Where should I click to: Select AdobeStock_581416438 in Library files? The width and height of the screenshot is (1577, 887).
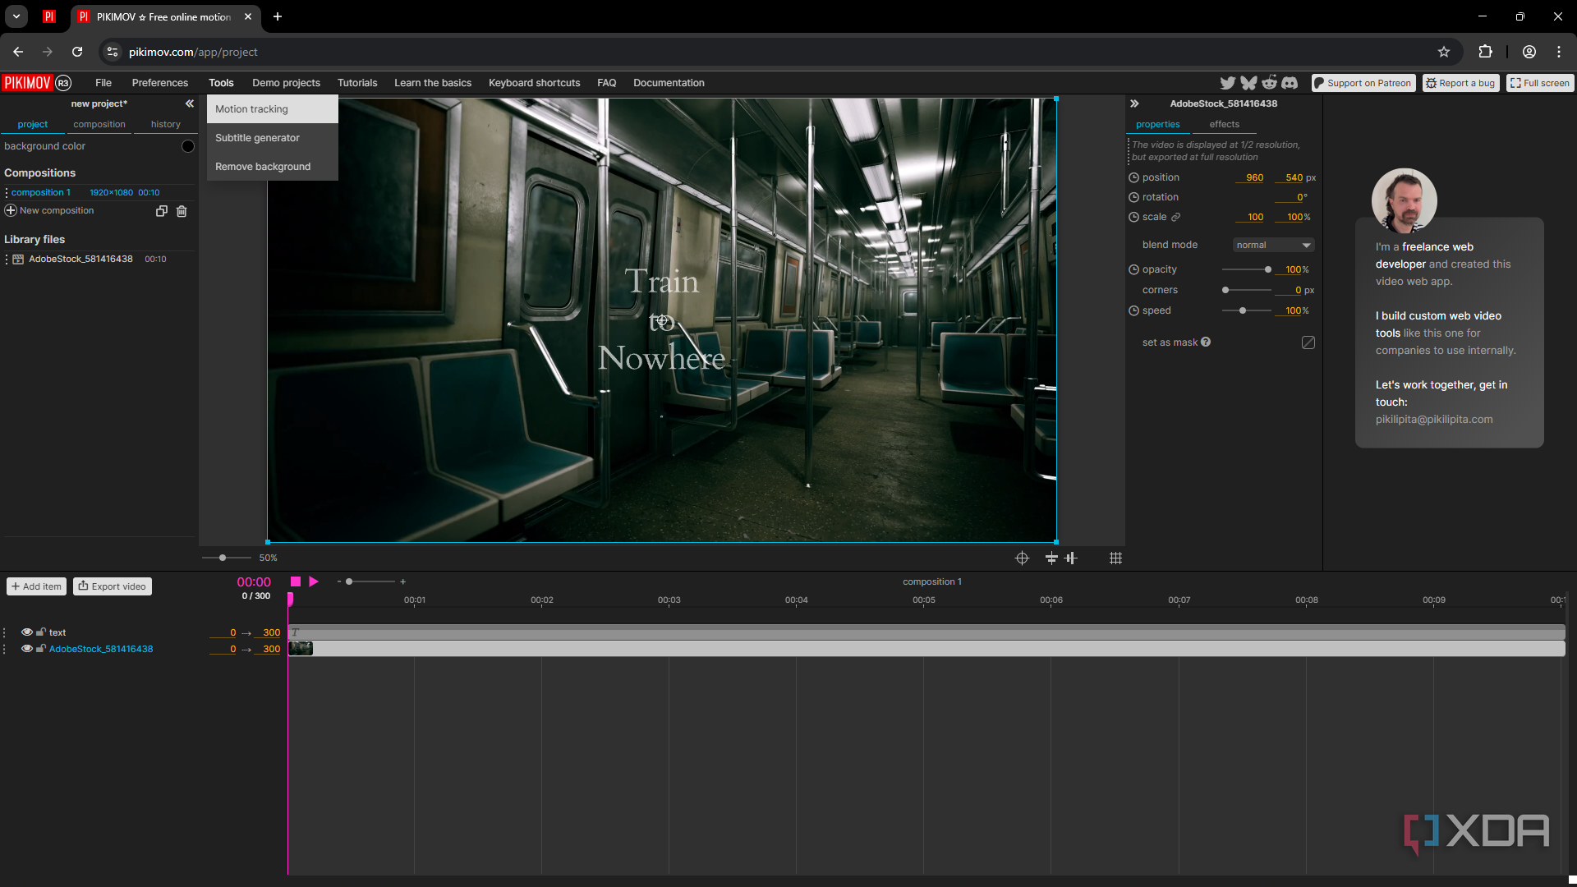coord(80,260)
